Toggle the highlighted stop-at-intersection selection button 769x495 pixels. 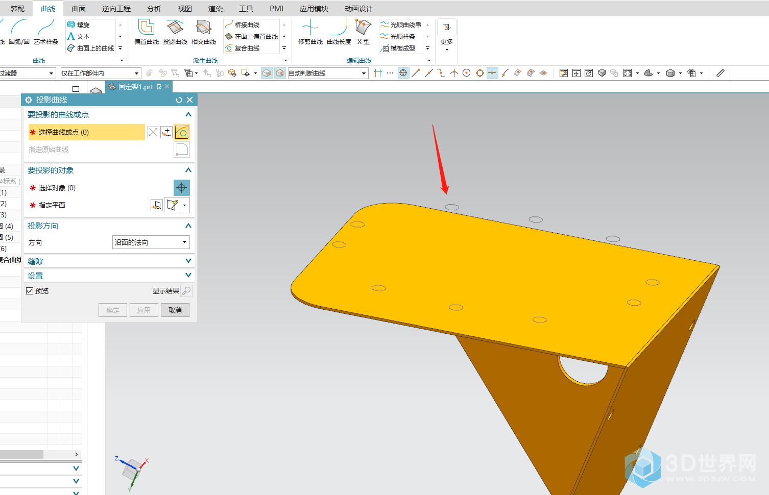pyautogui.click(x=377, y=73)
